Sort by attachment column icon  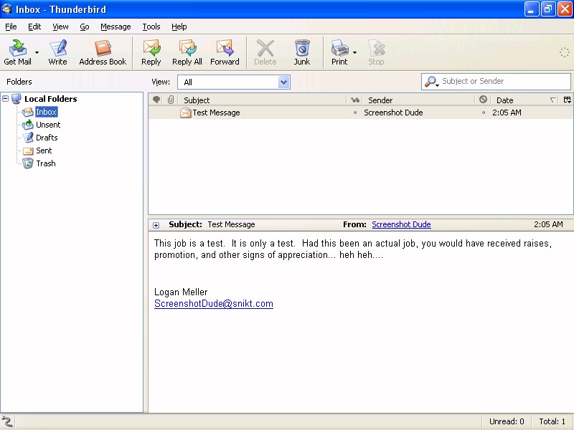click(171, 100)
